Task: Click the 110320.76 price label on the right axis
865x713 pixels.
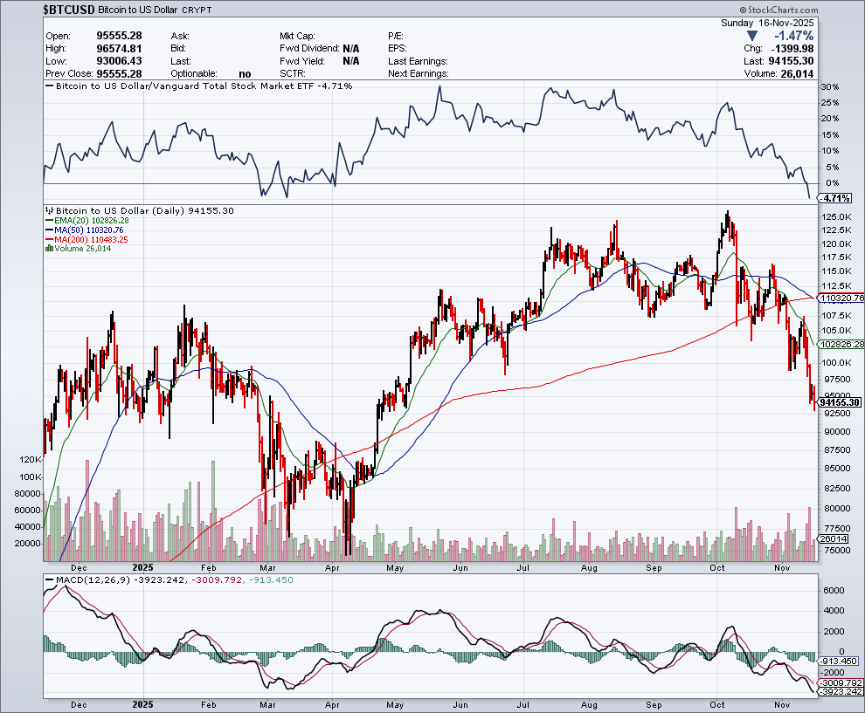Action: point(839,299)
